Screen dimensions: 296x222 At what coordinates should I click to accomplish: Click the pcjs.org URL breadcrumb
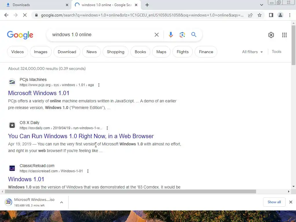click(x=57, y=85)
